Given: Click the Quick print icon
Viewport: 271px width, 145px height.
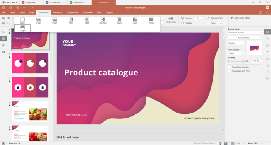Looking at the screenshot, I should tap(18, 7).
